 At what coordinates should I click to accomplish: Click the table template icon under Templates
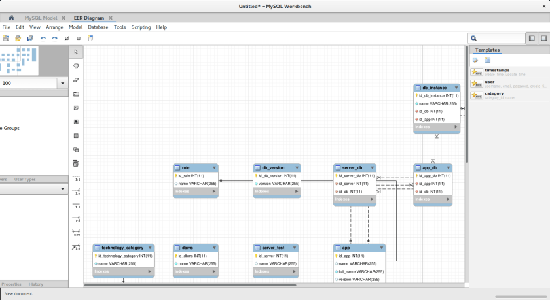487,60
